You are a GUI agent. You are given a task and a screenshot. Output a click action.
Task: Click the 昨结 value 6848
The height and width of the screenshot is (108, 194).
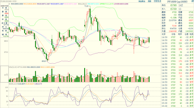[191, 15]
